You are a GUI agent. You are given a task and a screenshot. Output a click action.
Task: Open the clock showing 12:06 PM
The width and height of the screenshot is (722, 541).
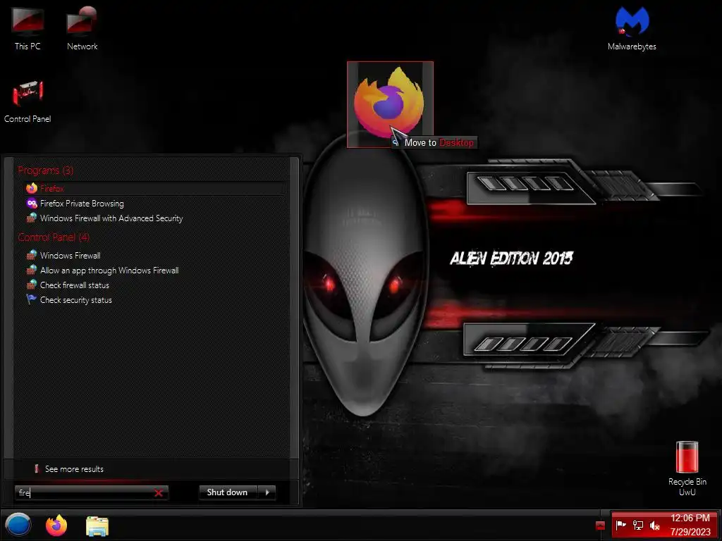click(690, 525)
